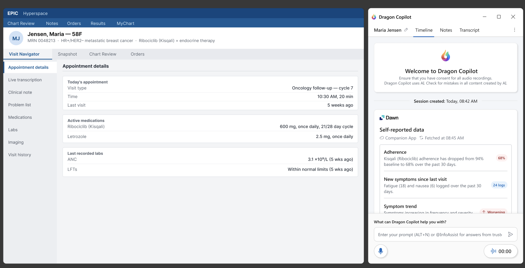This screenshot has height=268, width=525.
Task: Open the Notes tab in Dragon Copilot
Action: [x=446, y=30]
